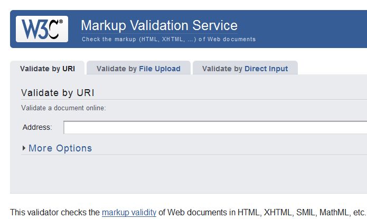Click the Markup Validation Service title
Screen dimensions: 367x219
point(159,25)
